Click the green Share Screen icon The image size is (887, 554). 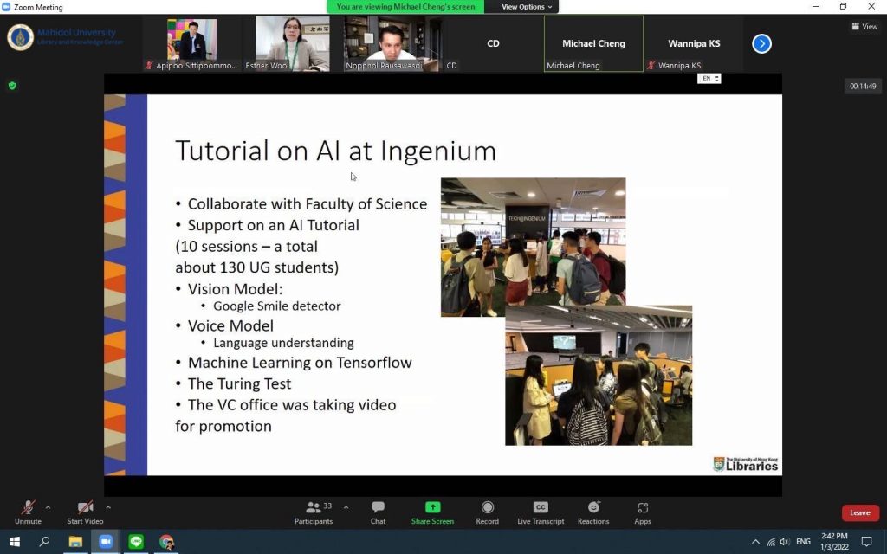432,508
